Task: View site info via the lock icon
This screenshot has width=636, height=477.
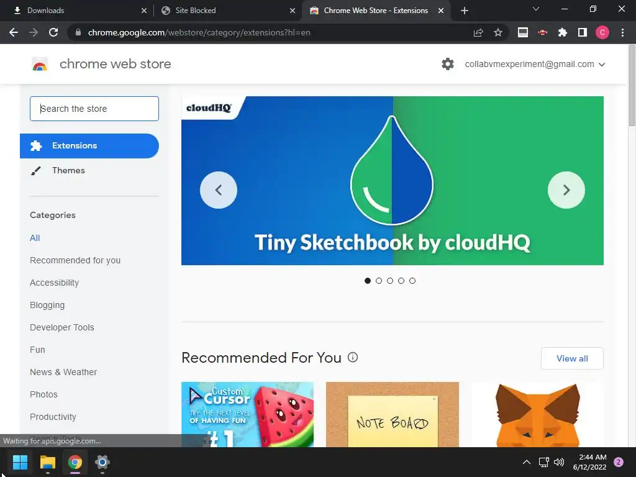Action: tap(78, 32)
